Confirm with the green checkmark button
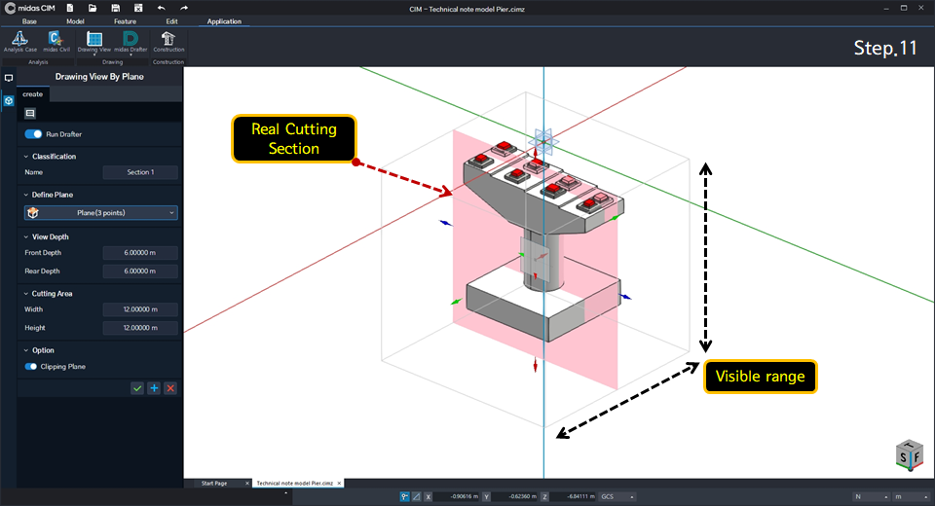935x506 pixels. (137, 388)
